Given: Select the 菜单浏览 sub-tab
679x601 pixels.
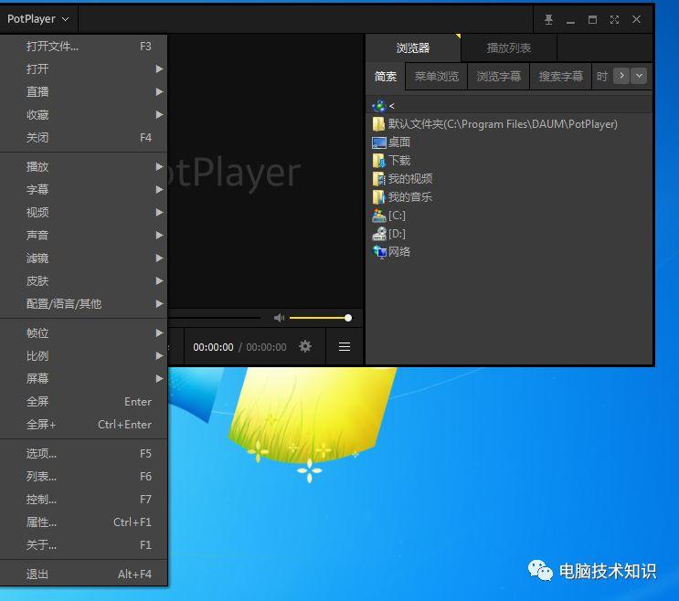Looking at the screenshot, I should (x=437, y=77).
